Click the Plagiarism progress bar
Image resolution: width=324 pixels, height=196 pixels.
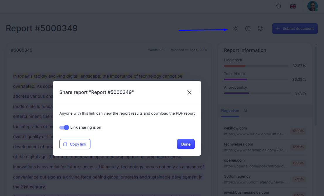pos(256,66)
